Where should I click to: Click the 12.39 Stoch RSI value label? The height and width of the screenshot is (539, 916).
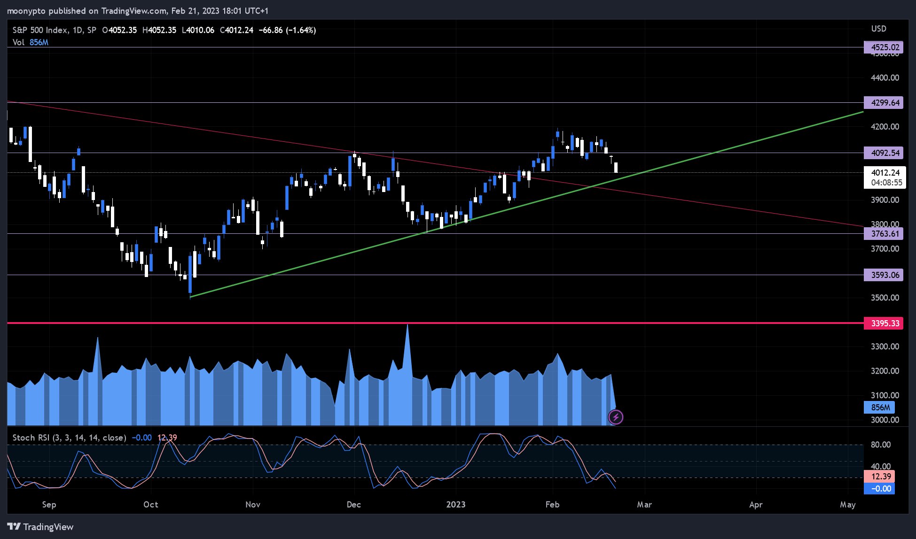[x=879, y=477]
